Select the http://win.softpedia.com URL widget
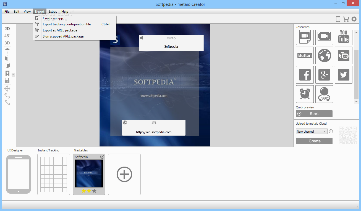The width and height of the screenshot is (361, 211). click(x=154, y=128)
